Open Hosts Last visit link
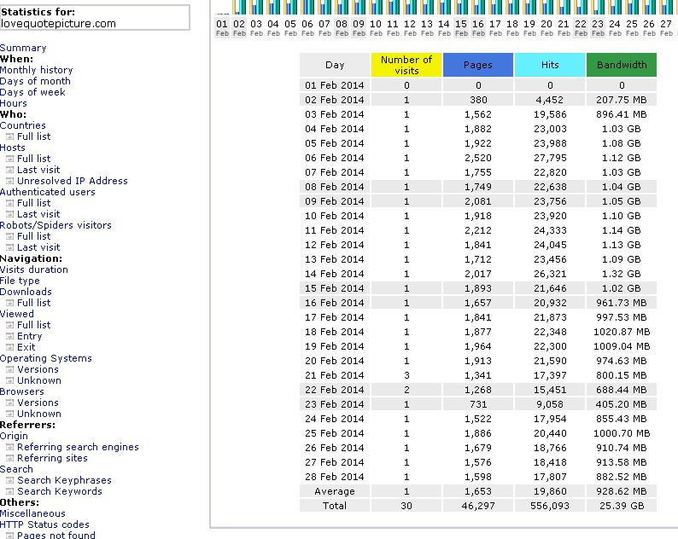This screenshot has height=539, width=678. pyautogui.click(x=38, y=170)
